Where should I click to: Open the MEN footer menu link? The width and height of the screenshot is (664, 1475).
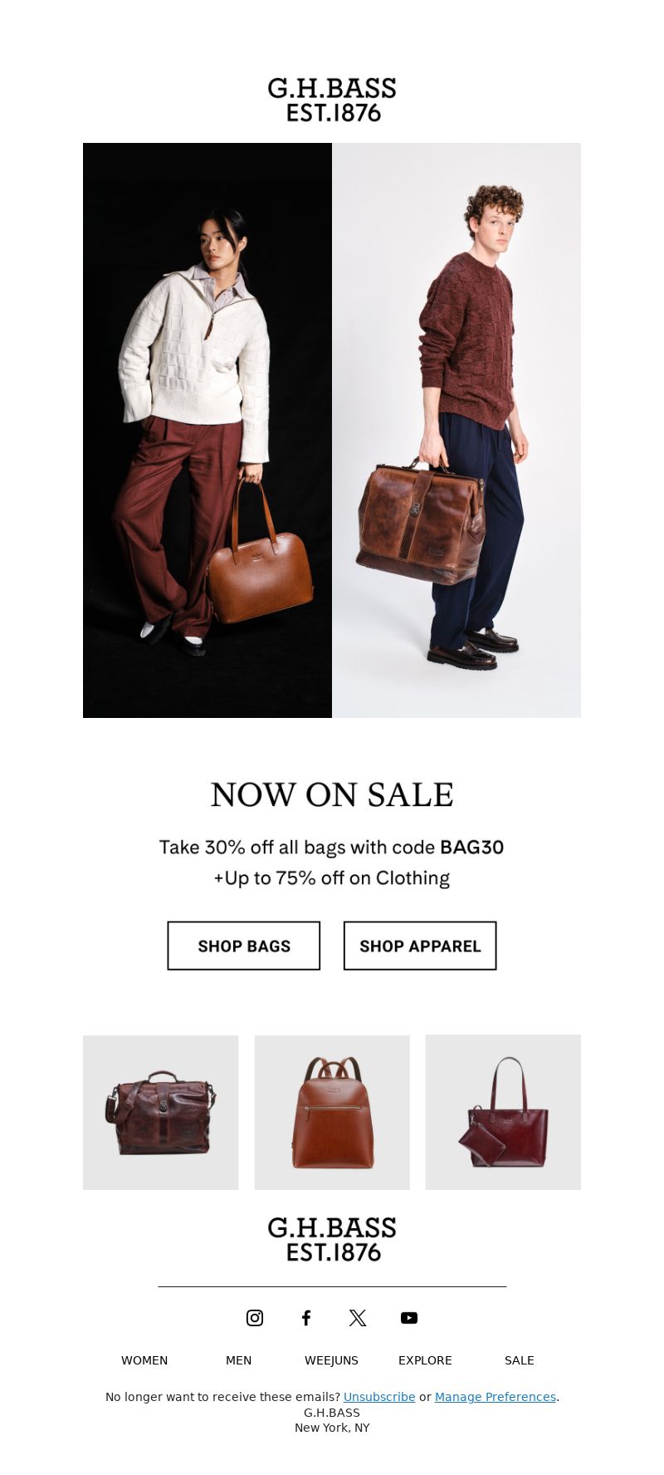pos(238,1360)
